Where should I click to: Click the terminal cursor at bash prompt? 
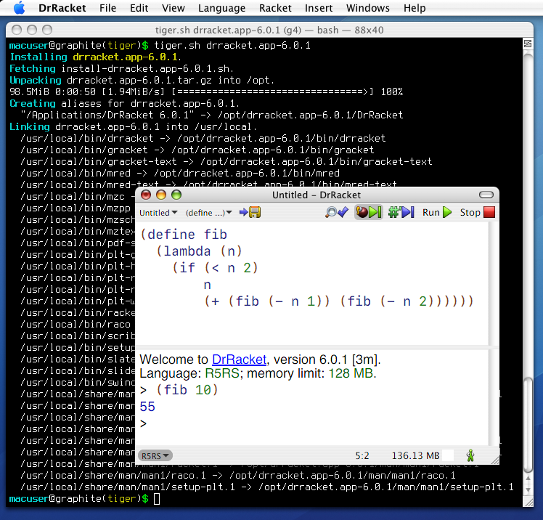click(x=157, y=499)
